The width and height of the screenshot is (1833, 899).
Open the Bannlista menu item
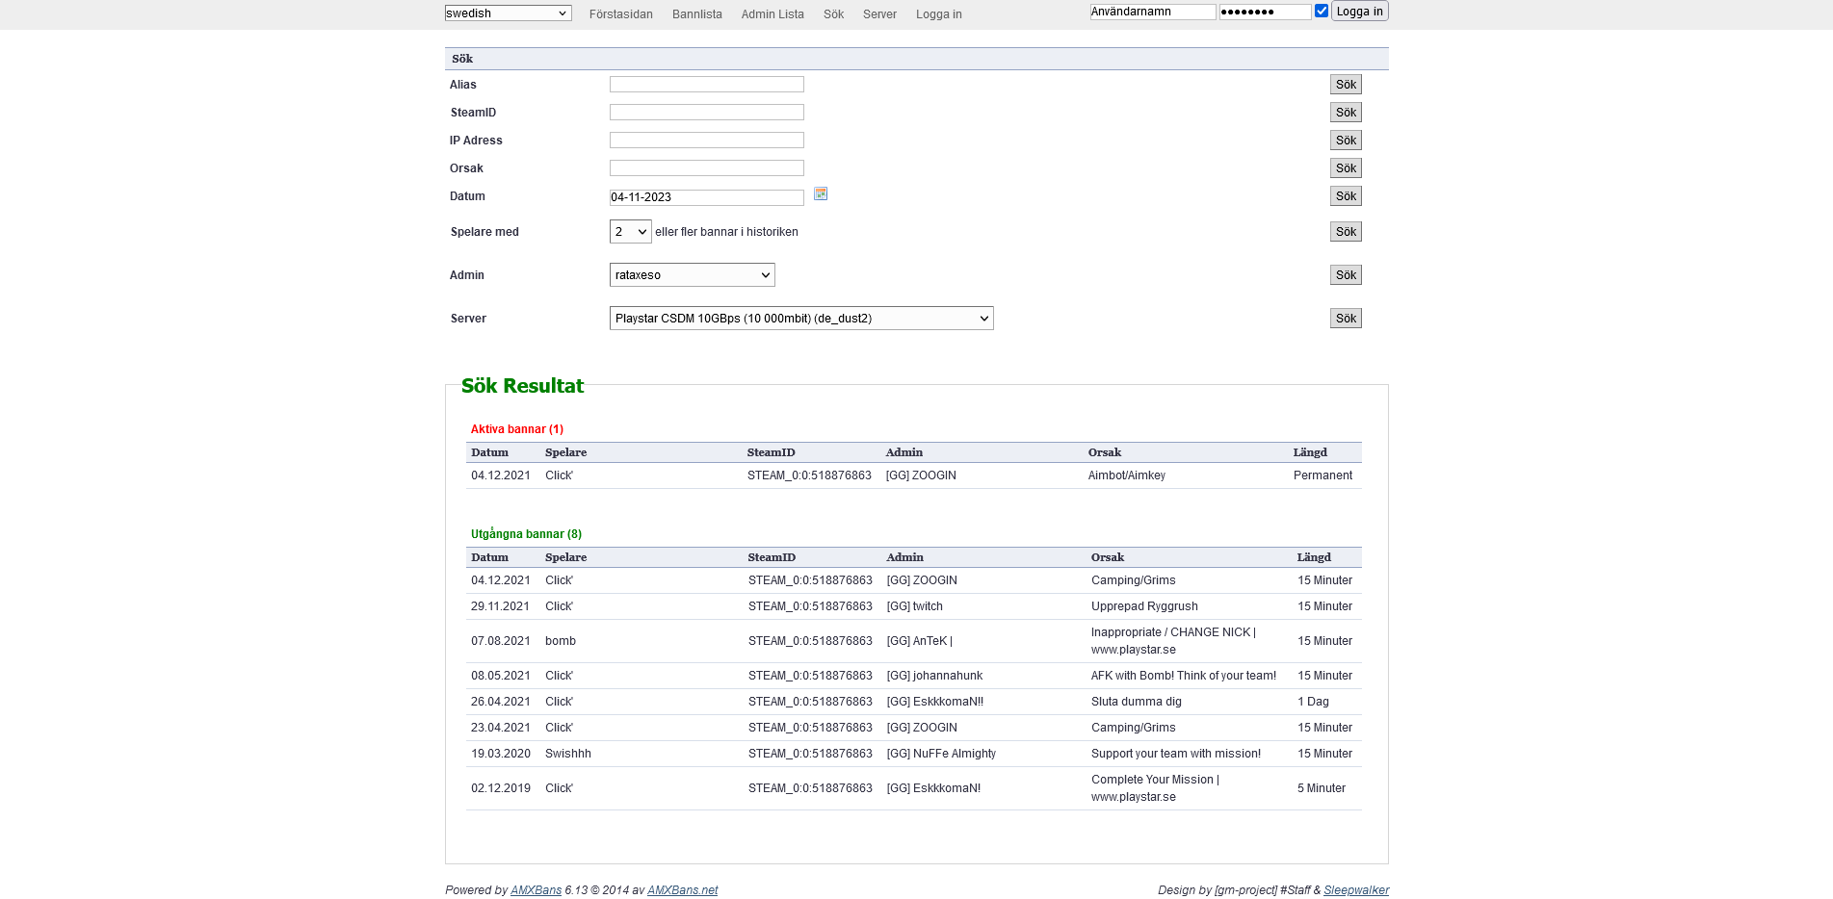[697, 14]
